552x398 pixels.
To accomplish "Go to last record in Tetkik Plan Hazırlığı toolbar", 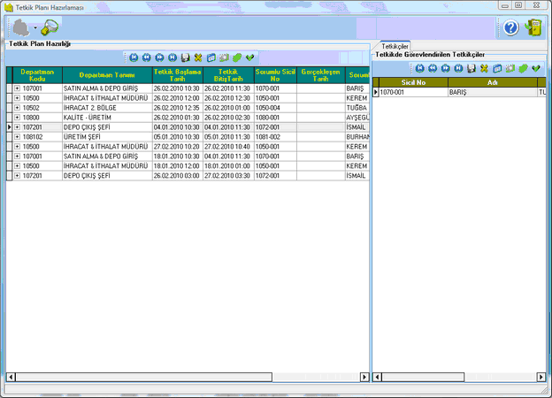I will [x=172, y=57].
